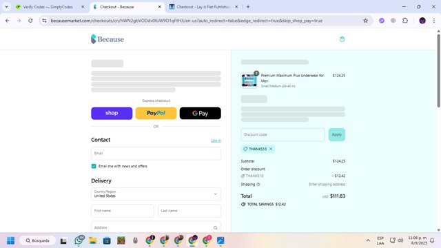Viewport: 441px width, 248px height.
Task: Open the Windows taskbar search box
Action: [38, 240]
